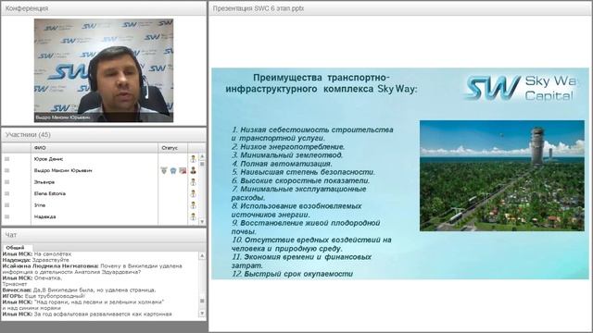593x333 pixels.
Task: Click ИГОРЬ's chat message 'Еще трубопроводный!'
Action: click(44, 296)
